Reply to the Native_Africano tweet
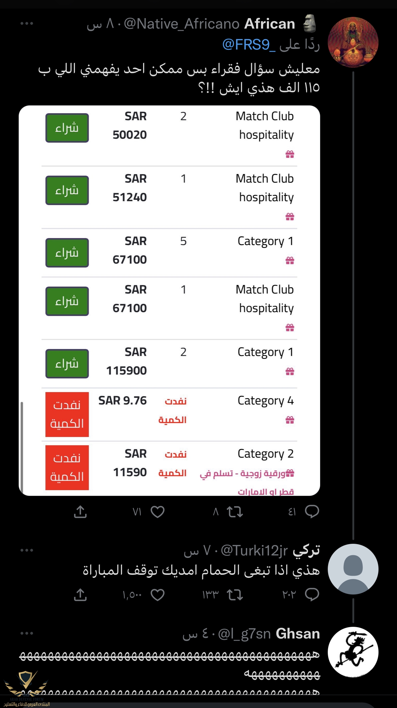397x708 pixels. coord(312,512)
